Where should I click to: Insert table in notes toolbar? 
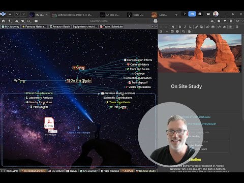point(172,32)
